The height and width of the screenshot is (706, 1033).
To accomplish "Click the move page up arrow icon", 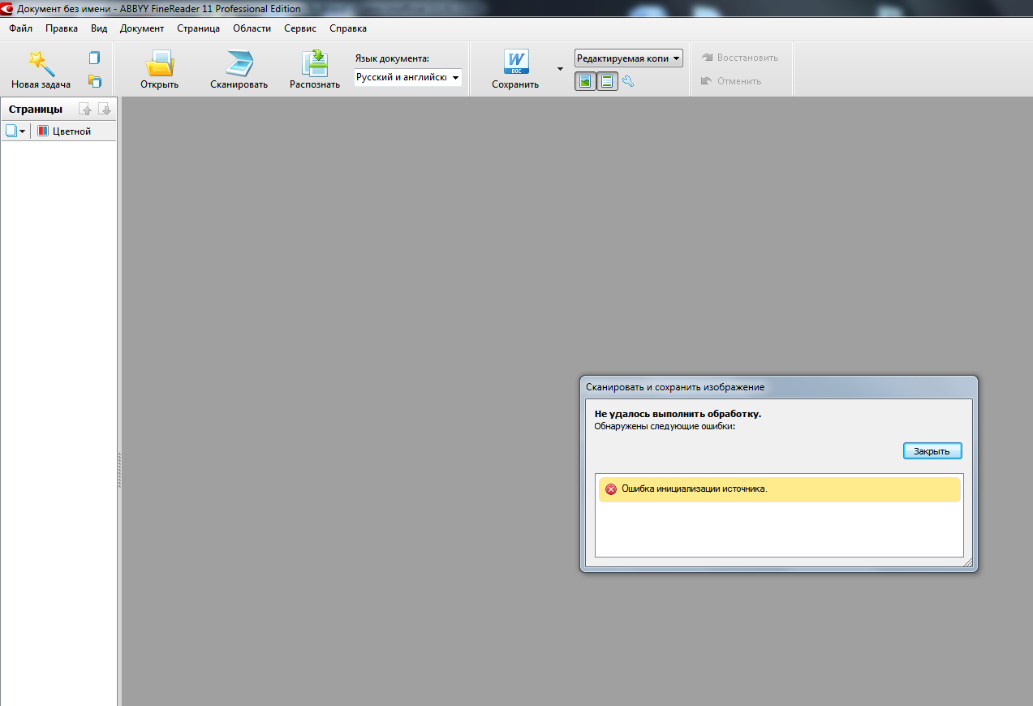I will pyautogui.click(x=86, y=110).
